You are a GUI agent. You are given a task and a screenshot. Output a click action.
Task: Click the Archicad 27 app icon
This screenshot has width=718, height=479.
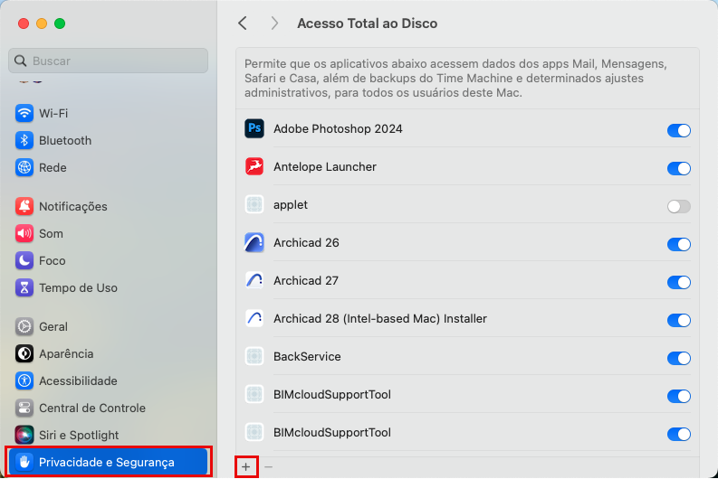point(254,280)
